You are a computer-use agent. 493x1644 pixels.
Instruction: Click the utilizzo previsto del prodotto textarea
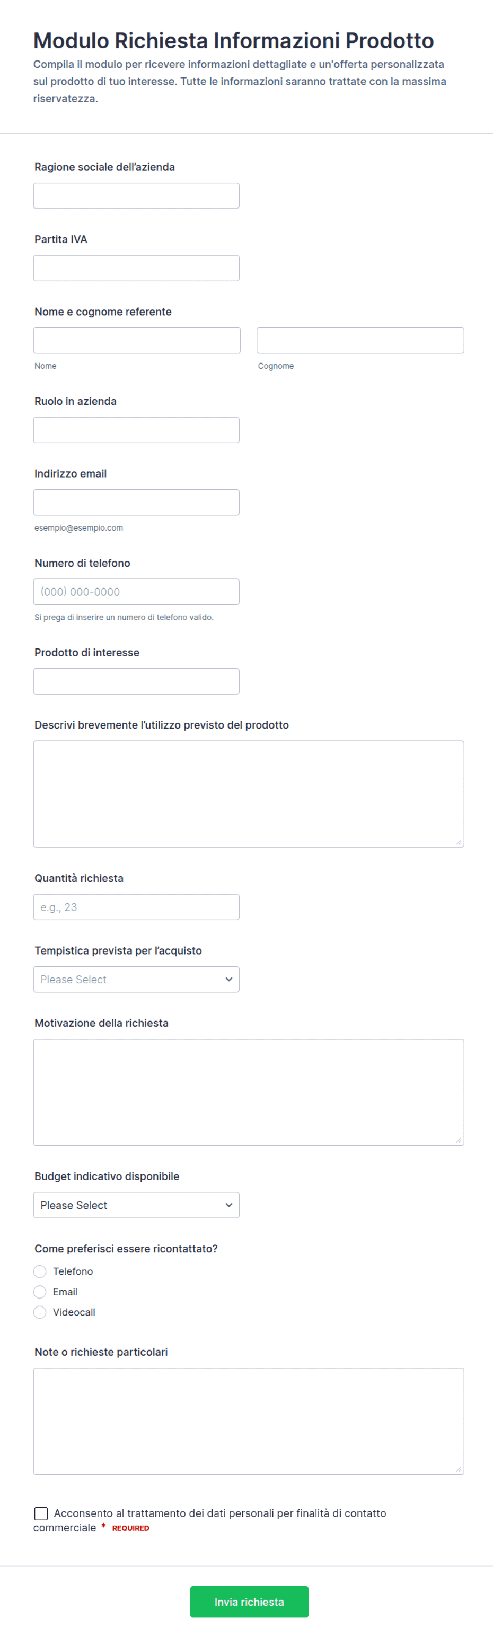(x=248, y=794)
